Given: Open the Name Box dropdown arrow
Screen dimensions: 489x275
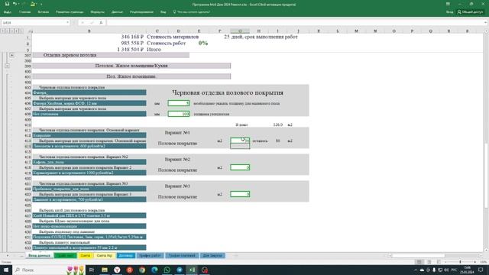Looking at the screenshot, I should click(68, 22).
